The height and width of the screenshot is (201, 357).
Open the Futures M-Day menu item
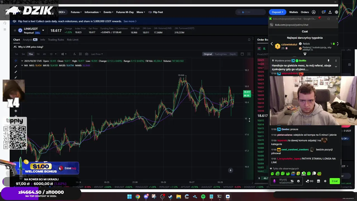pos(125,12)
